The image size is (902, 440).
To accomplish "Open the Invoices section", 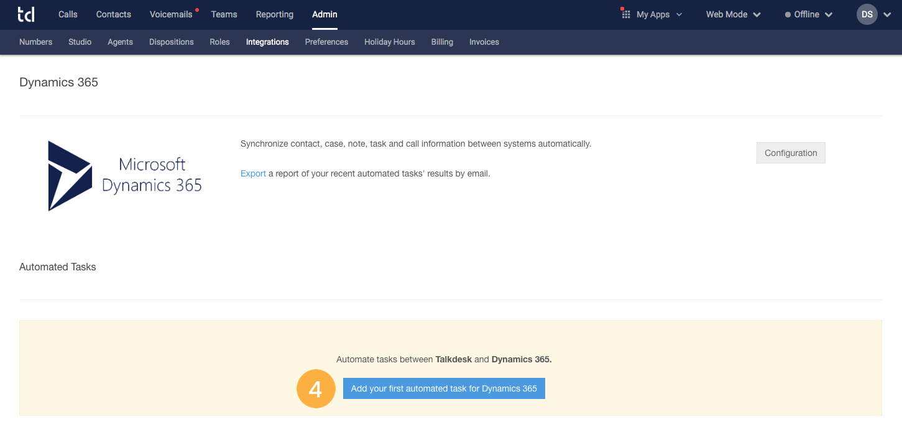I will point(484,42).
